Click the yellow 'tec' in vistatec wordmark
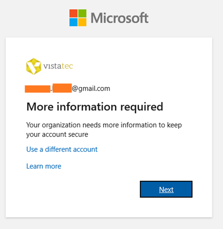The image size is (223, 229). [67, 66]
